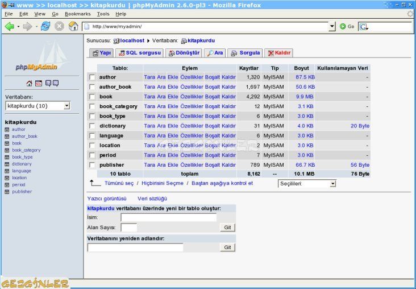Open the Bookmarks menu

coord(77,14)
